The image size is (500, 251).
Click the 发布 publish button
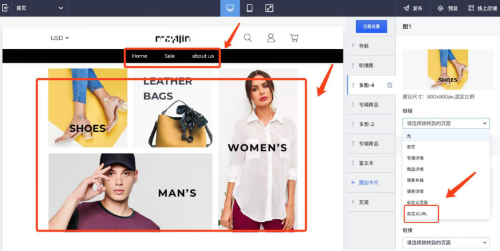[413, 8]
